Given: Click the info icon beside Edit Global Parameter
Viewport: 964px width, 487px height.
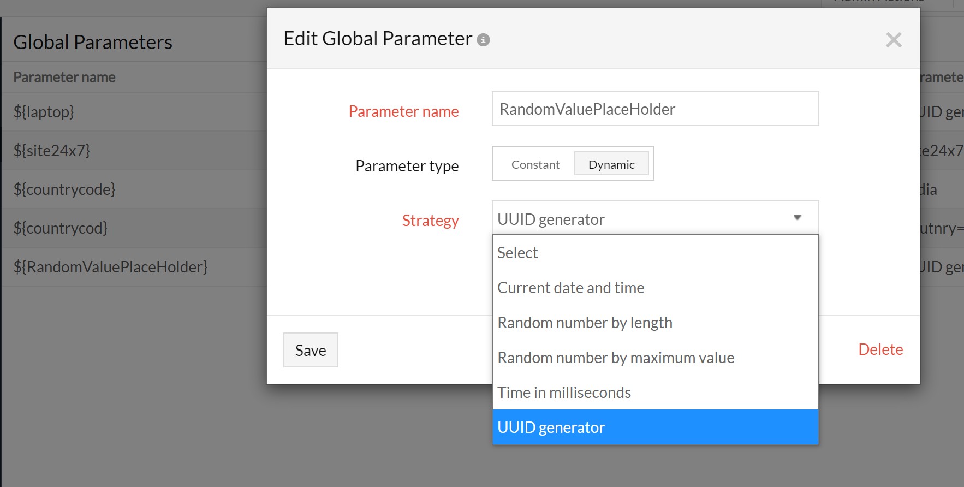Looking at the screenshot, I should (483, 40).
